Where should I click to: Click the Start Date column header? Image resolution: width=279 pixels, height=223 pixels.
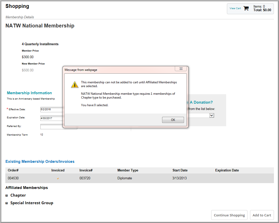click(180, 170)
